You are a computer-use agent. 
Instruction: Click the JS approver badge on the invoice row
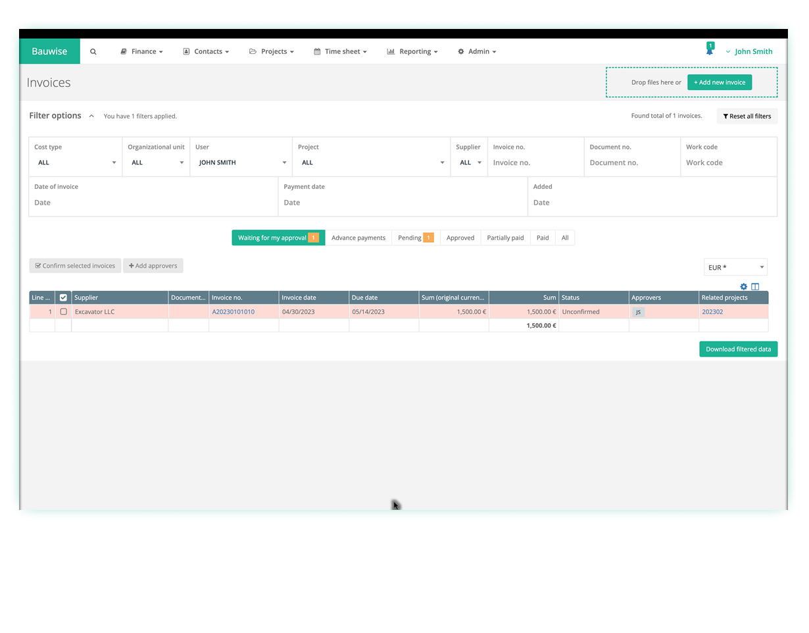click(638, 311)
